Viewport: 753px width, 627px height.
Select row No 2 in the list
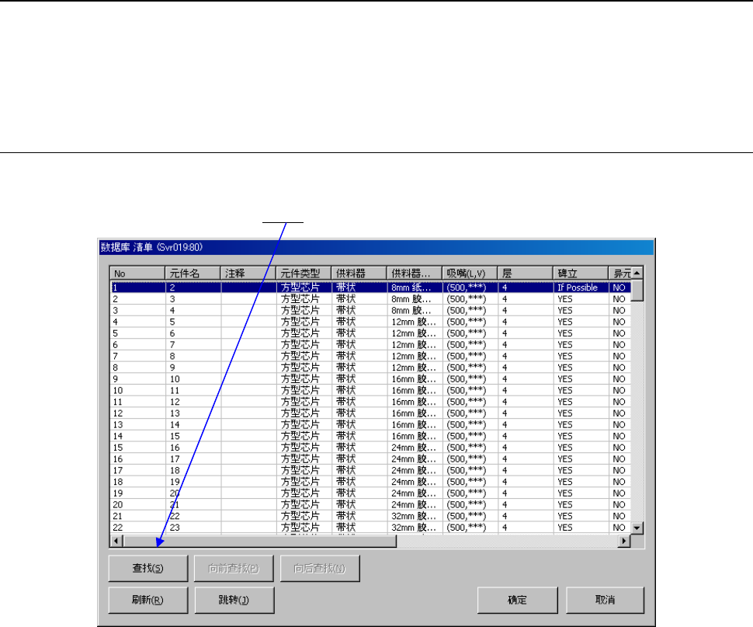(370, 299)
